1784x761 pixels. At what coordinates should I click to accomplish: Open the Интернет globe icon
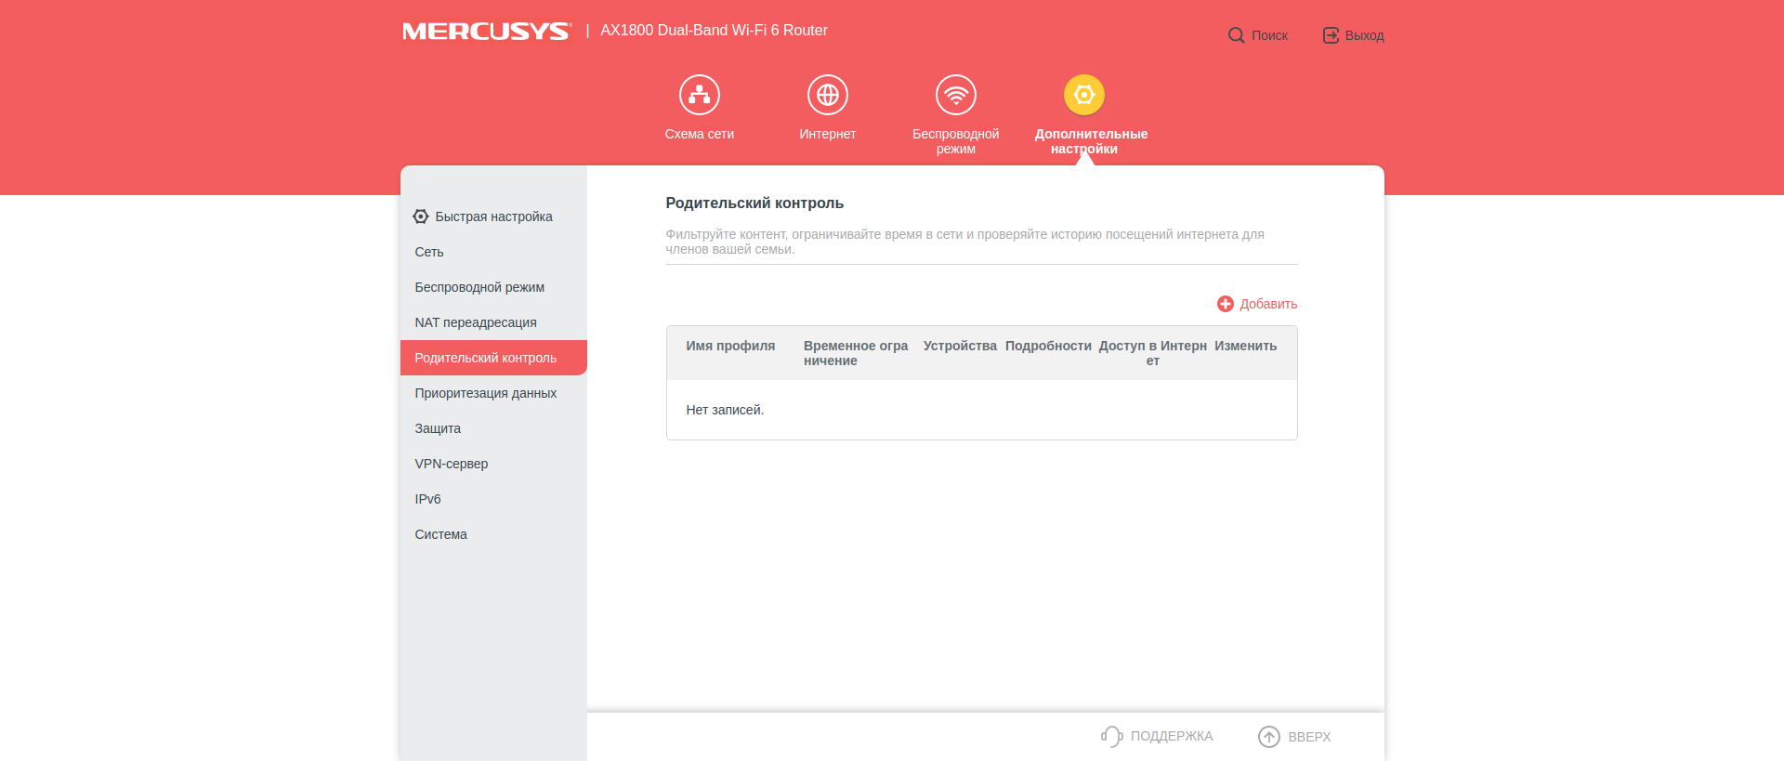coord(827,95)
